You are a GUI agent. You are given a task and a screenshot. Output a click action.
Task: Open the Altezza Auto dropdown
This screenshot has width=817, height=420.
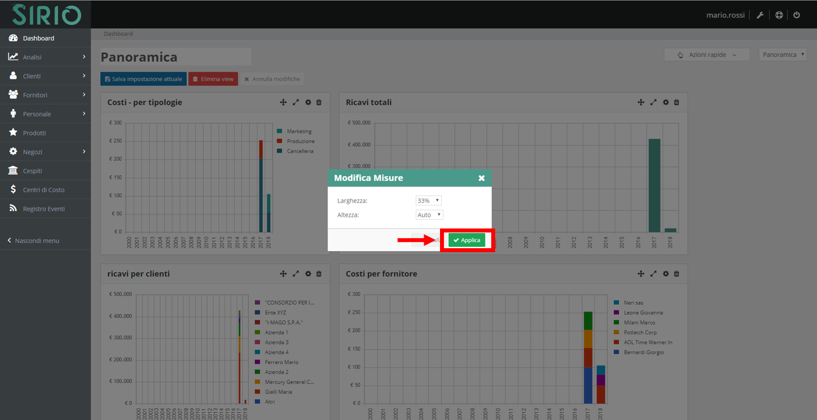[429, 214]
